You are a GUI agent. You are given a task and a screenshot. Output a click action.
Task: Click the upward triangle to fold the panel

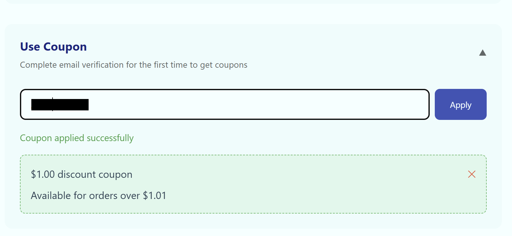click(483, 53)
